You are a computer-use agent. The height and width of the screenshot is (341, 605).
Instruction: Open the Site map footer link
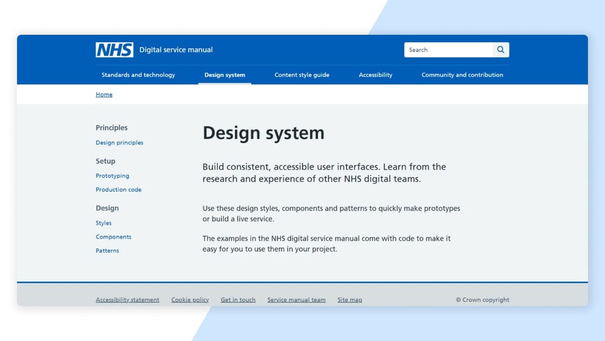tap(350, 300)
